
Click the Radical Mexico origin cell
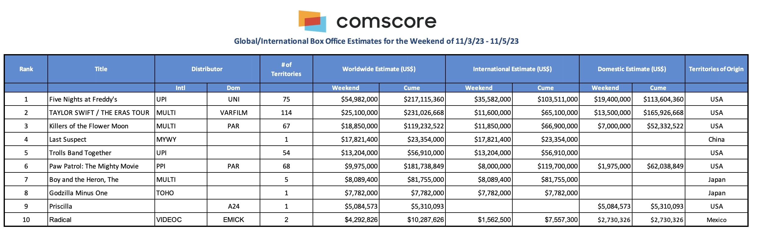point(716,220)
